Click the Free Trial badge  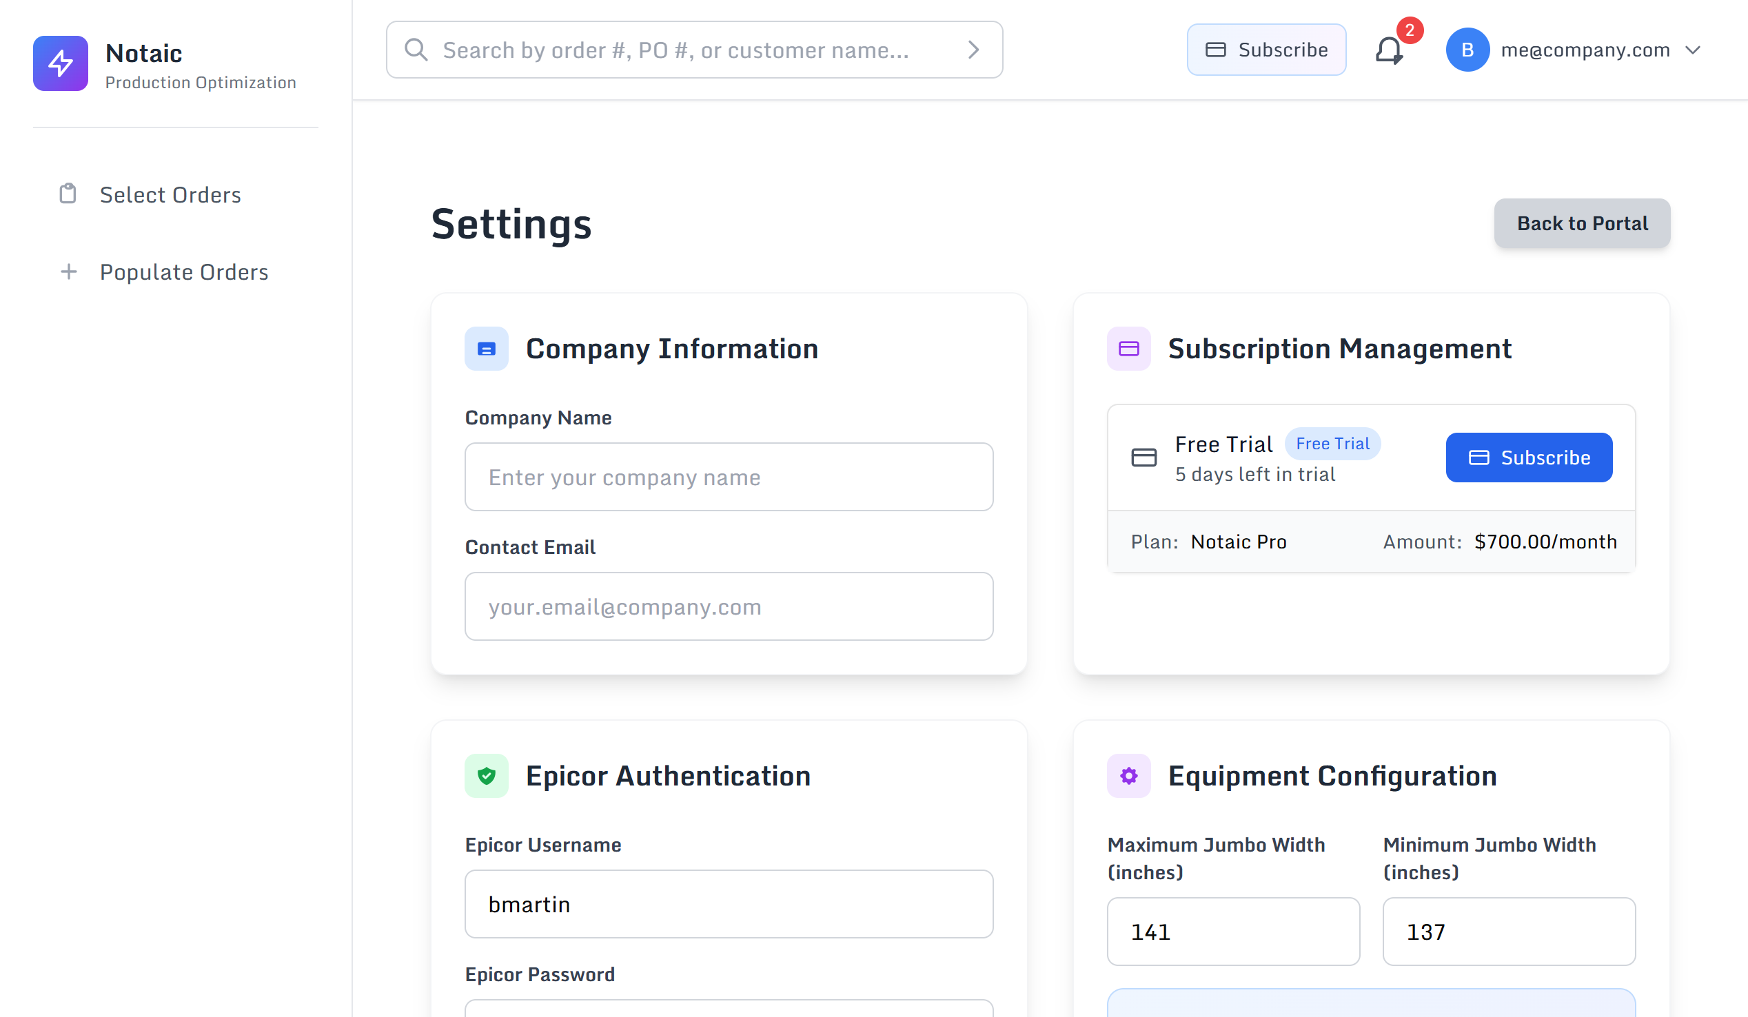click(x=1332, y=444)
